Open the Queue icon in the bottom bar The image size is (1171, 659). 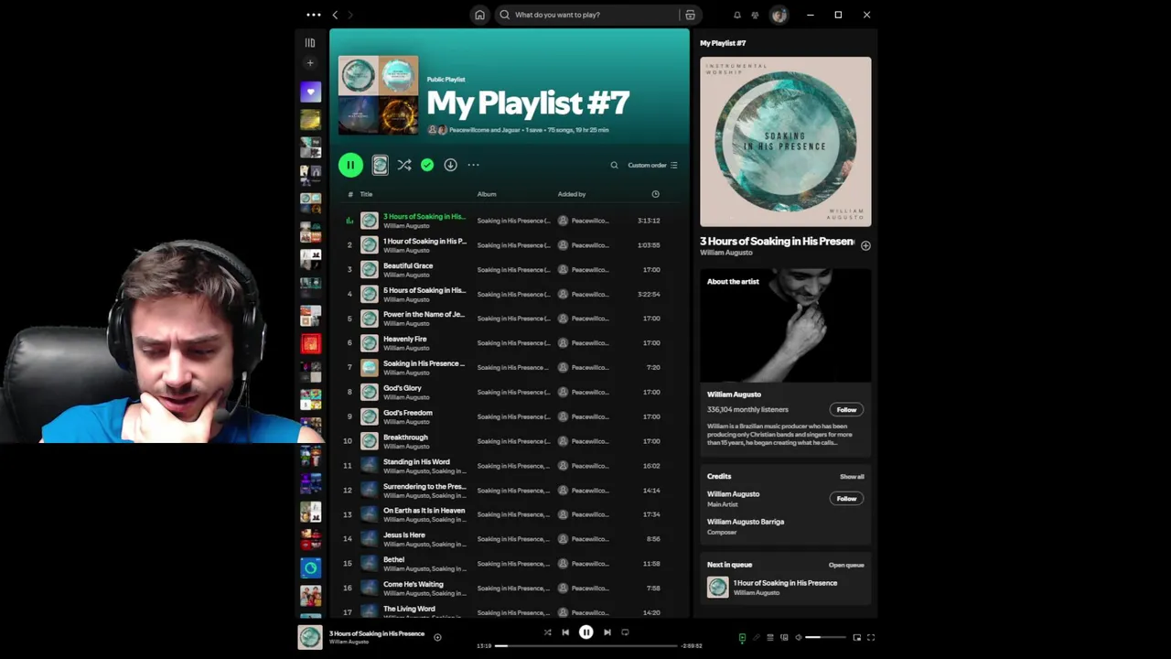[770, 638]
